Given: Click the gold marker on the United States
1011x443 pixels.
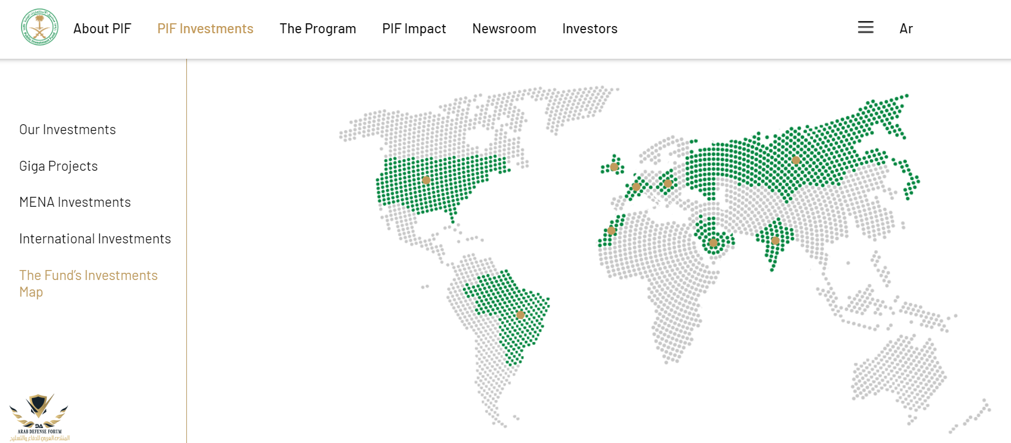Looking at the screenshot, I should [x=426, y=180].
